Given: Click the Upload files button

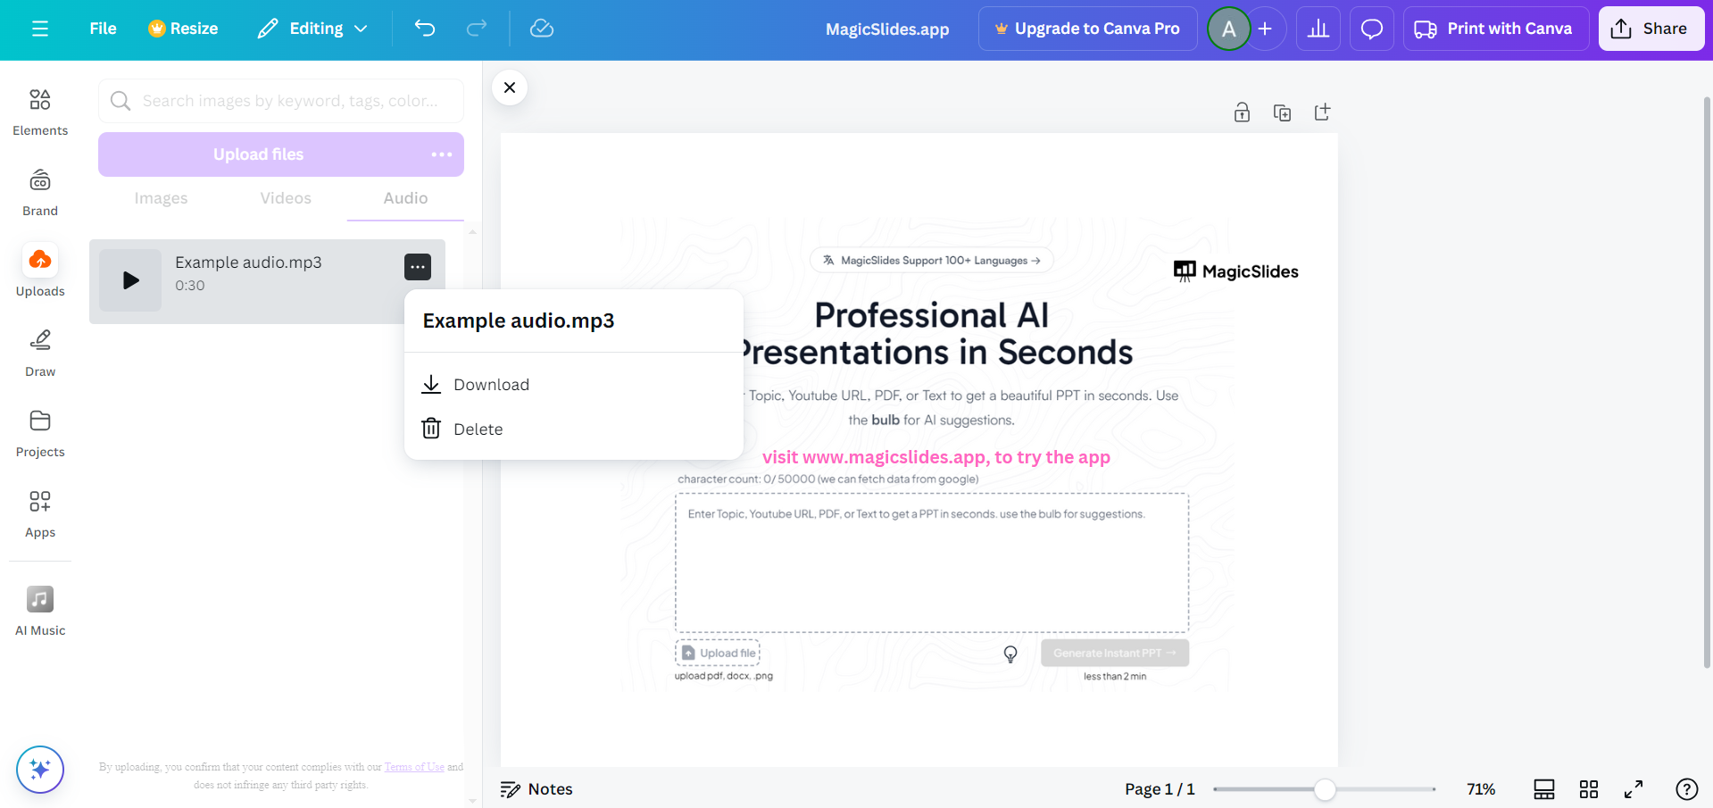Looking at the screenshot, I should coord(259,154).
